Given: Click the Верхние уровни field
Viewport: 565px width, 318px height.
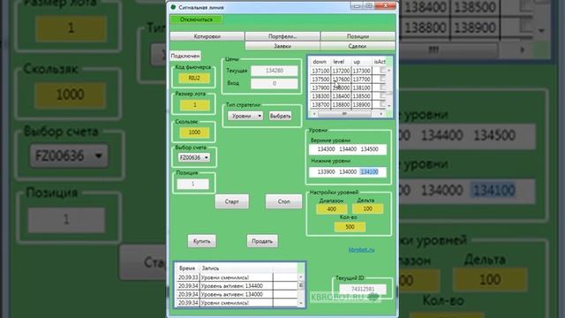Looking at the screenshot, I should tap(348, 149).
